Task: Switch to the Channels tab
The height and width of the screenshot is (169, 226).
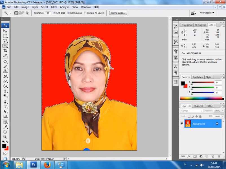Action: click(198, 106)
